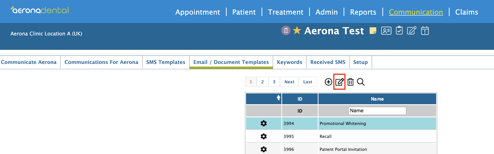This screenshot has height=154, width=494.
Task: Toggle the gold star beside Aerona Test
Action: (x=297, y=30)
